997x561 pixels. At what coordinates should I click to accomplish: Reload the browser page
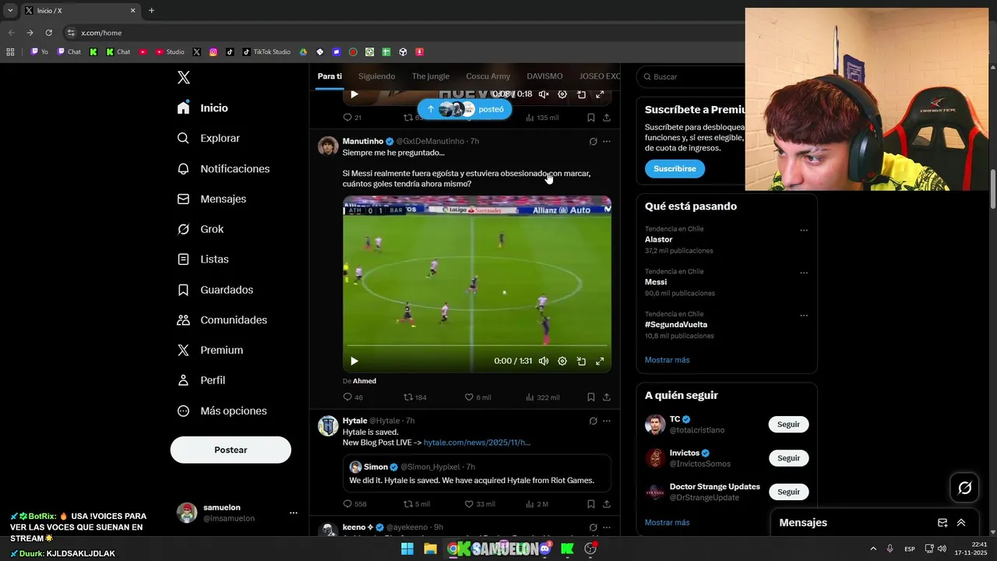48,33
